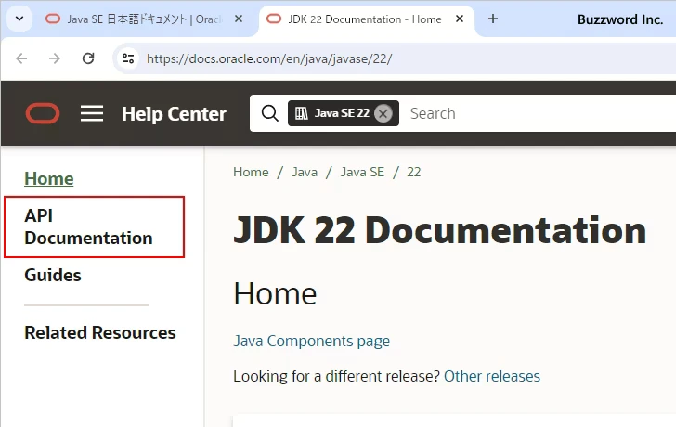Click the Java SE 22 library books icon
676x427 pixels.
[302, 113]
